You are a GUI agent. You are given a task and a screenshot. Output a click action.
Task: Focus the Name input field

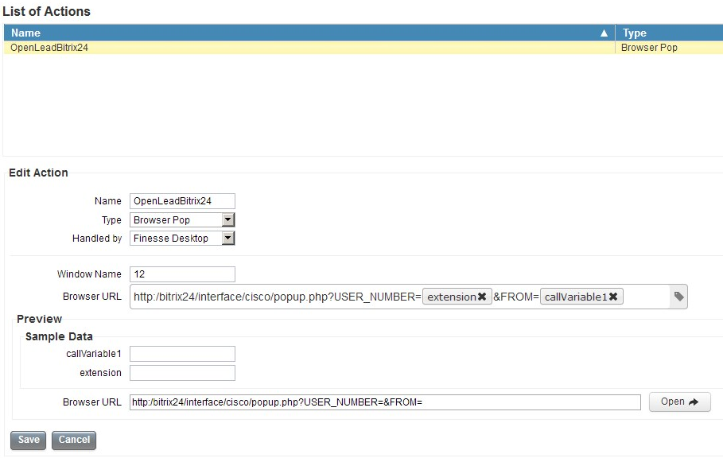click(182, 201)
